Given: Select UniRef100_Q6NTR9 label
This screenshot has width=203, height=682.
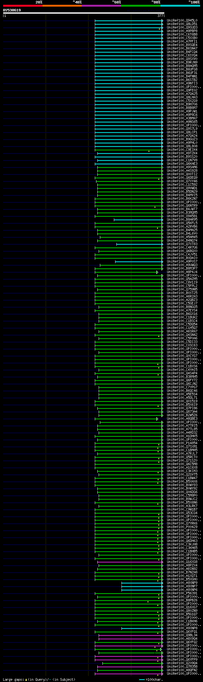Looking at the screenshot, I should tap(182, 205).
